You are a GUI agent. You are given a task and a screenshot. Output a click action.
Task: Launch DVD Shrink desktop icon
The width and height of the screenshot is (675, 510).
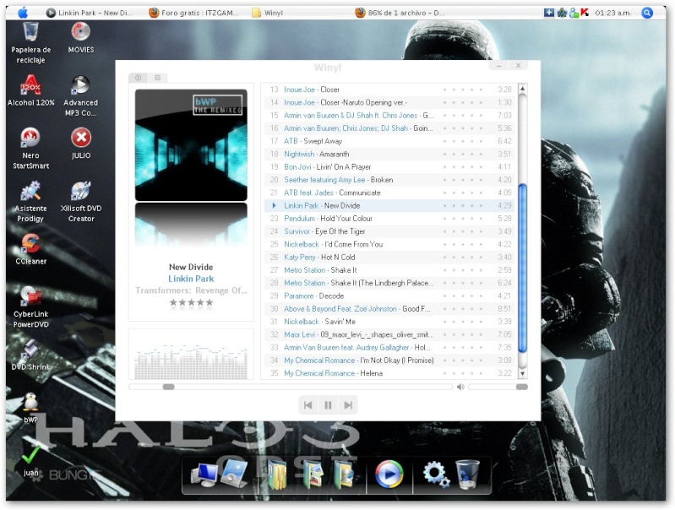tap(30, 355)
